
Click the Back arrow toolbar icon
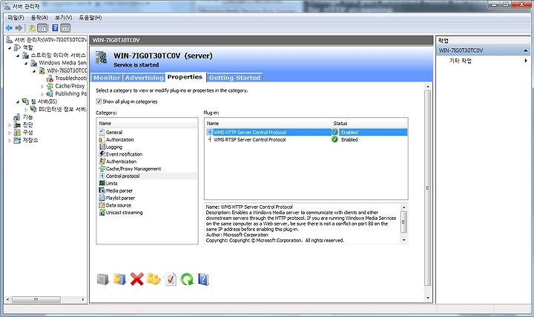[x=9, y=28]
